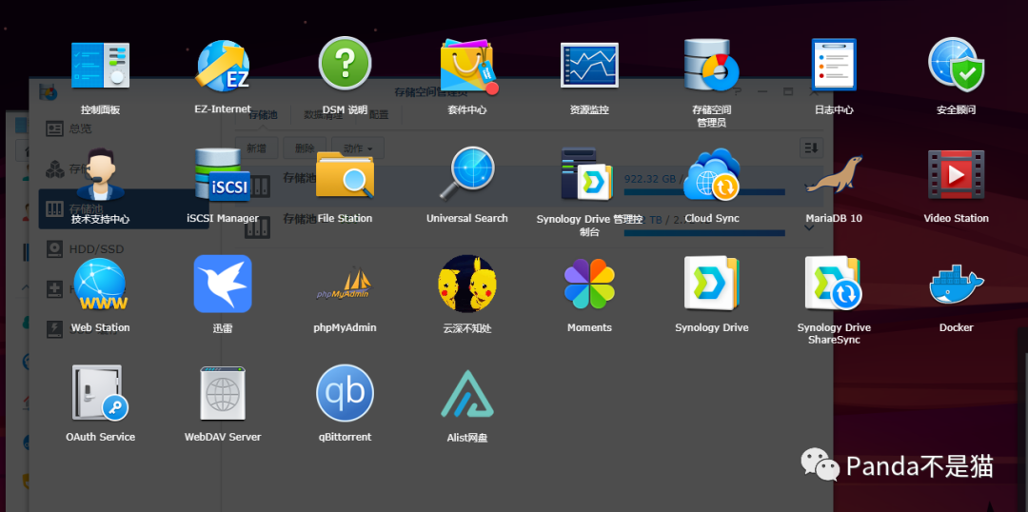Open phpMyAdmin app icon
This screenshot has width=1028, height=512.
pyautogui.click(x=345, y=286)
